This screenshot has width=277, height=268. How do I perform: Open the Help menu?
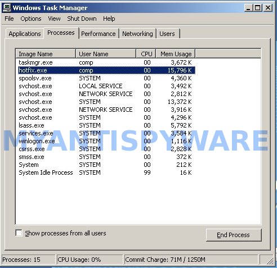109,19
